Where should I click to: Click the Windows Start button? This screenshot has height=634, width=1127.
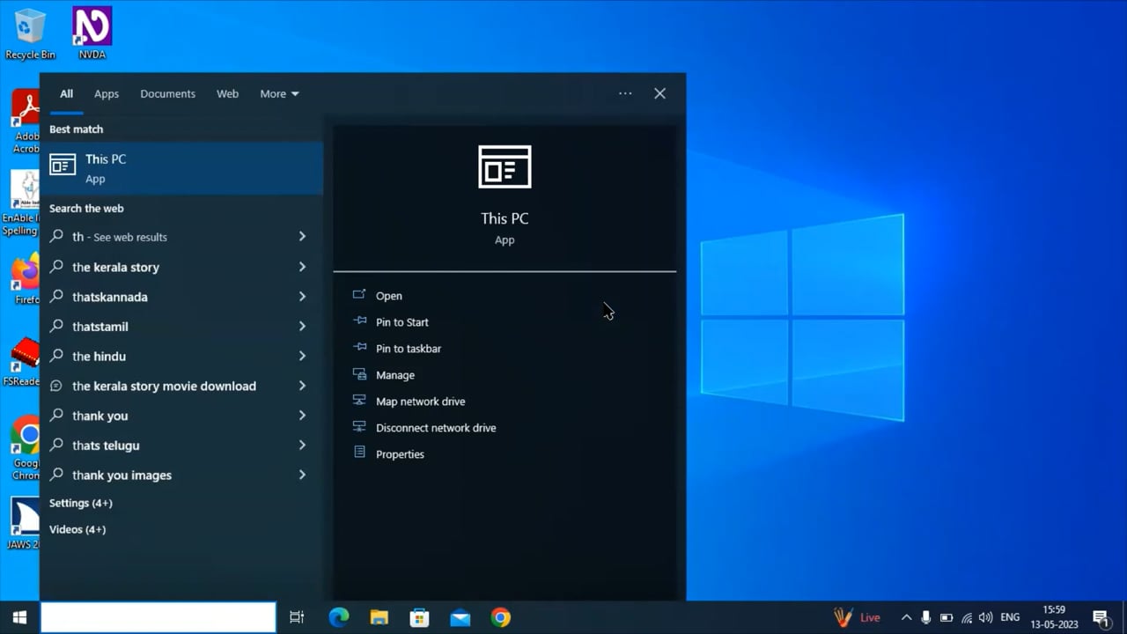[x=19, y=617]
